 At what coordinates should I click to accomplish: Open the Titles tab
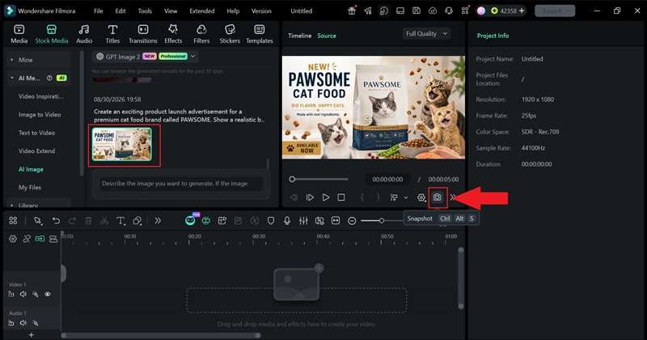[112, 34]
